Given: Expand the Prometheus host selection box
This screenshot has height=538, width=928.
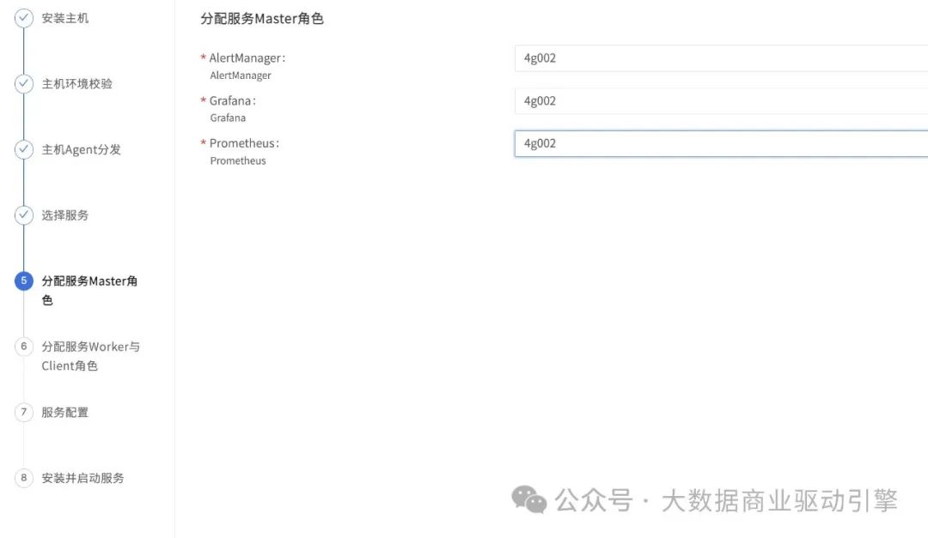Looking at the screenshot, I should click(x=720, y=143).
